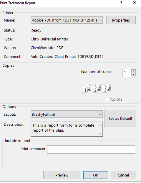Click the collate pages 1-1 icon
Image resolution: width=141 pixels, height=183 pixels.
pyautogui.click(x=87, y=88)
